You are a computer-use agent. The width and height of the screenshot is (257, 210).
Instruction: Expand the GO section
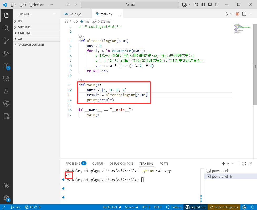click(37, 39)
